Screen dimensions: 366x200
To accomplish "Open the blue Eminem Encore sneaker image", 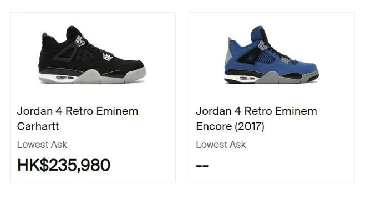I will pyautogui.click(x=271, y=55).
